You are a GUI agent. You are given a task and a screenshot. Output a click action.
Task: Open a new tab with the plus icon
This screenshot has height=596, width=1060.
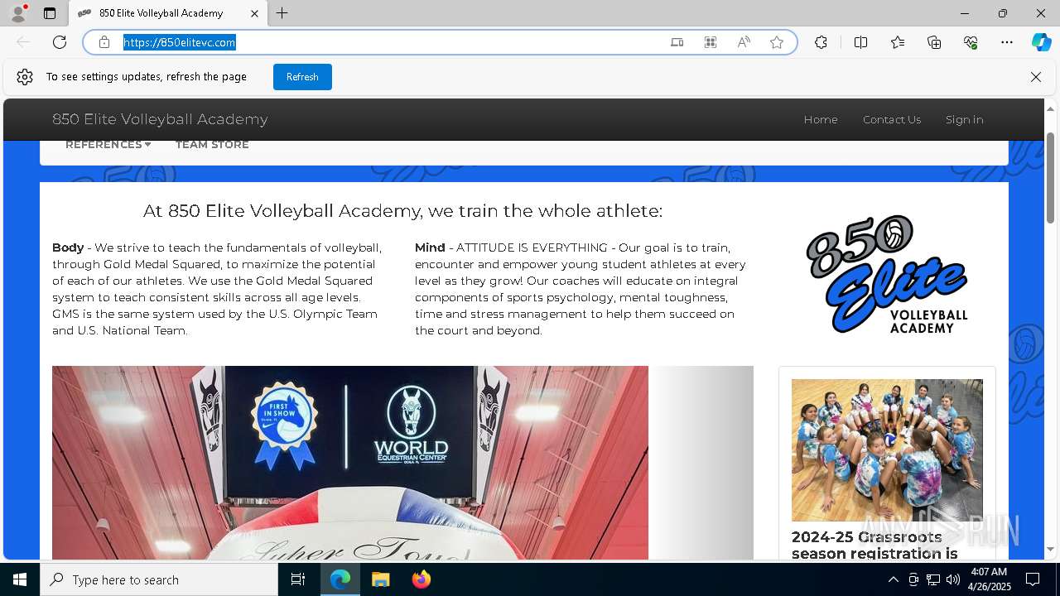pos(282,13)
